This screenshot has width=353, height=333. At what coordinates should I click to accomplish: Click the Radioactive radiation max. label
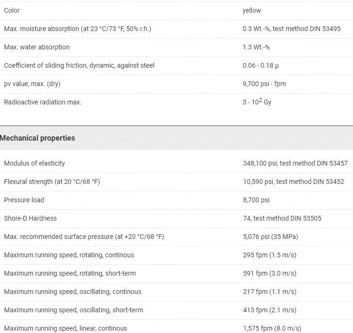42,102
